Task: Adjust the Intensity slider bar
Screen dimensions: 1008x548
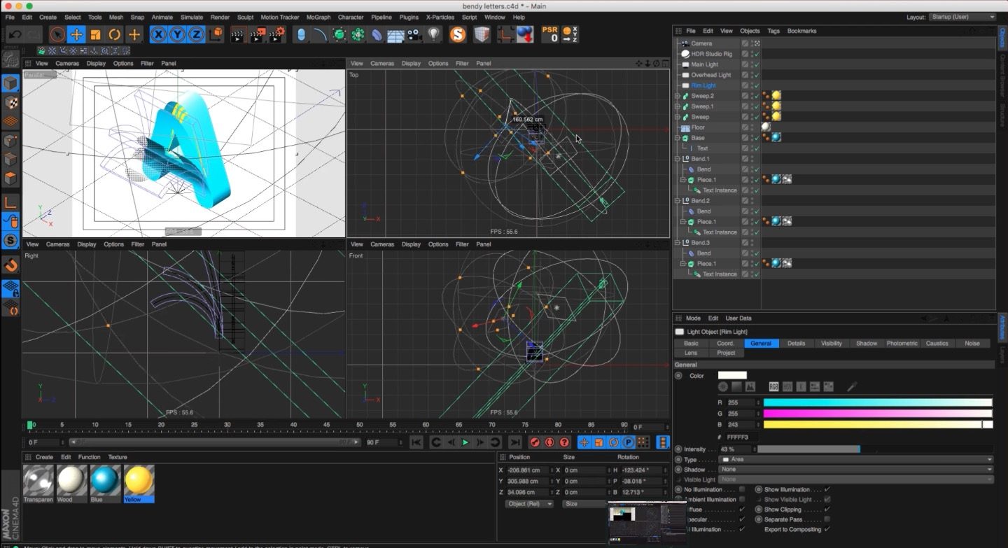Action: coord(875,449)
